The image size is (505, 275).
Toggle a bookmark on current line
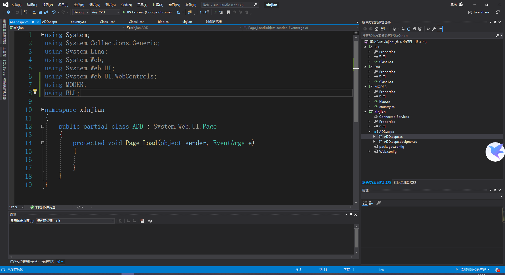[229, 12]
